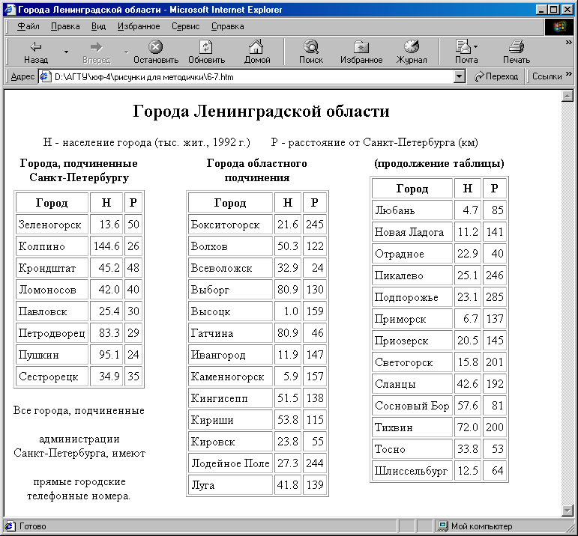Click the Переход (Go) button
The image size is (578, 536).
point(496,76)
